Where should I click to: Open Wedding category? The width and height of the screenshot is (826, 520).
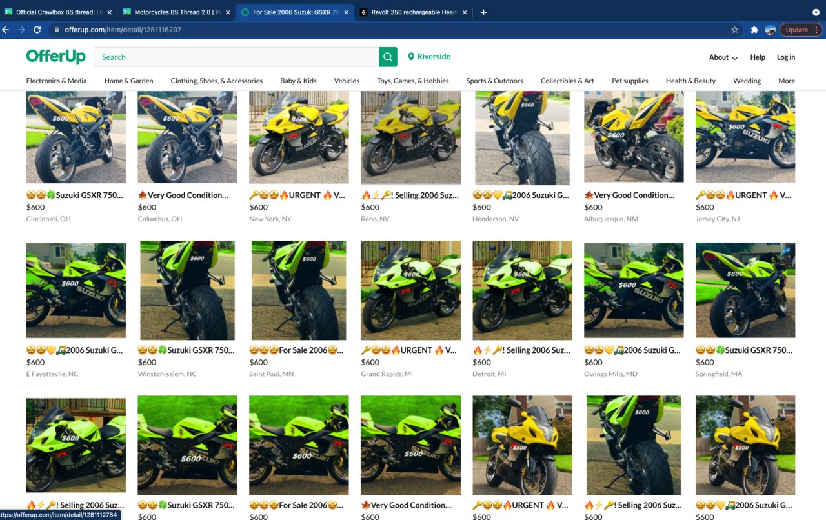747,81
